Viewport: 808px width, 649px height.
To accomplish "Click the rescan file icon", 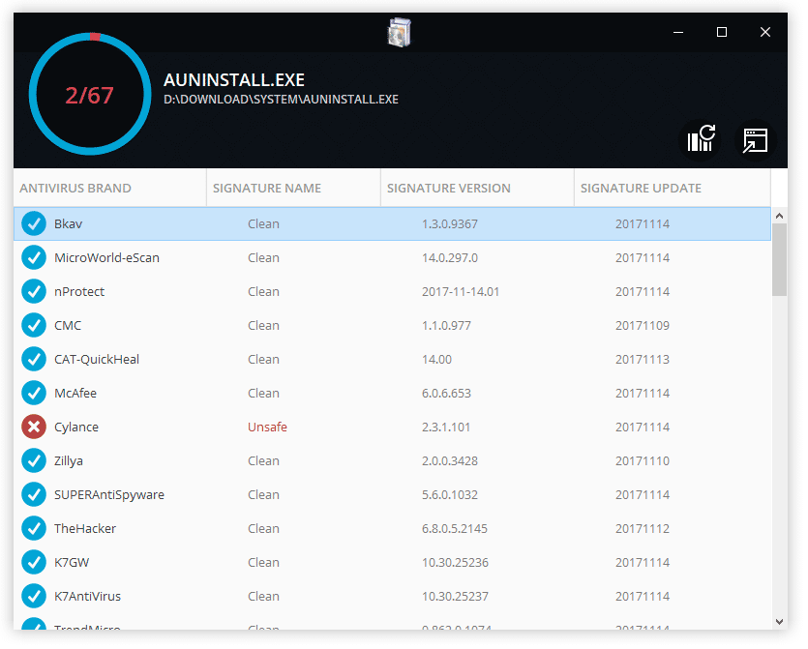I will point(702,140).
